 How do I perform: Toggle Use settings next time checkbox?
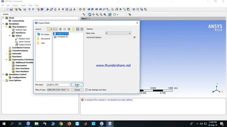click(x=87, y=90)
